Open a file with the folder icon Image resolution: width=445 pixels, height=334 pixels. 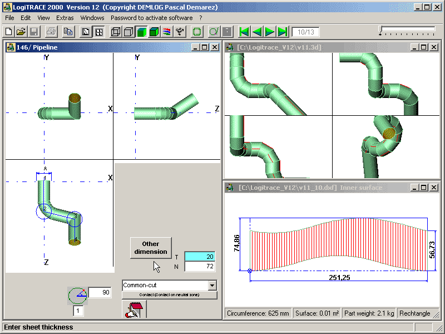[x=21, y=32]
